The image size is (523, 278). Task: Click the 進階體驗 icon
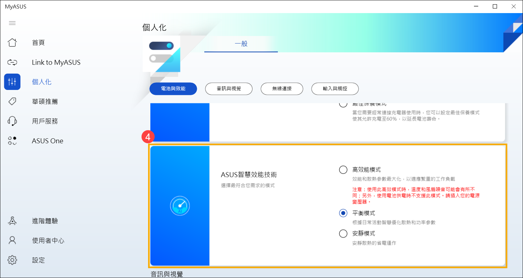(12, 221)
